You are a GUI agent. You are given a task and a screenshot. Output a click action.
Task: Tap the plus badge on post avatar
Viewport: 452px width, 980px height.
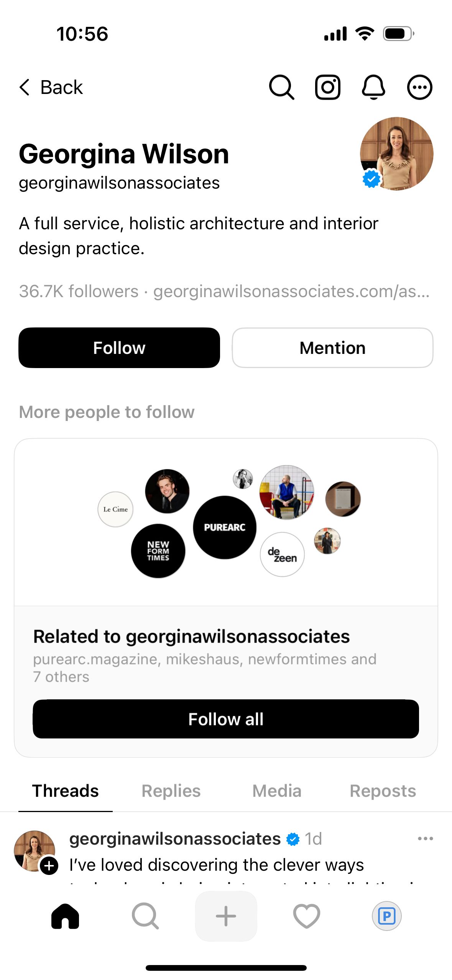pyautogui.click(x=49, y=866)
